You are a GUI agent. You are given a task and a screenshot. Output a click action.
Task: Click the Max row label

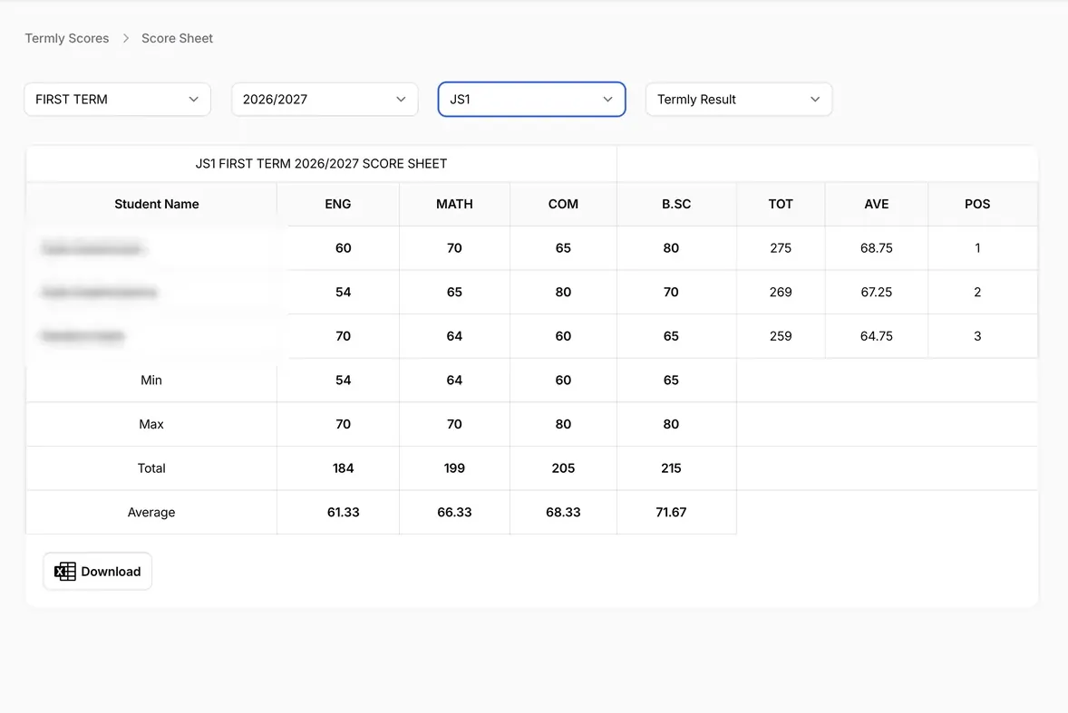(x=151, y=424)
